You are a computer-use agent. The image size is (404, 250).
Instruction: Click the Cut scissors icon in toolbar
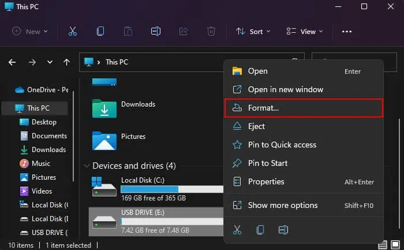click(x=73, y=32)
